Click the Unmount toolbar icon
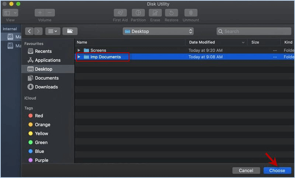This screenshot has width=295, height=178. pyautogui.click(x=191, y=13)
